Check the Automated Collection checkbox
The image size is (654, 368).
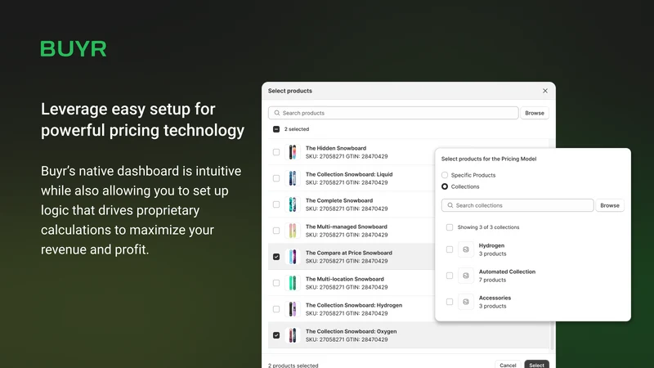click(449, 276)
